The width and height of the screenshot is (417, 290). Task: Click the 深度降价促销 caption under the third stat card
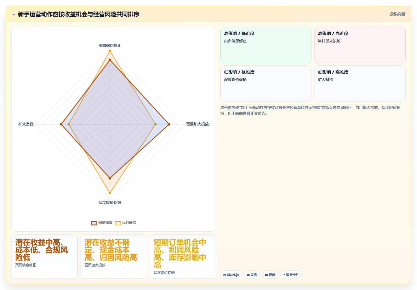[x=164, y=273]
